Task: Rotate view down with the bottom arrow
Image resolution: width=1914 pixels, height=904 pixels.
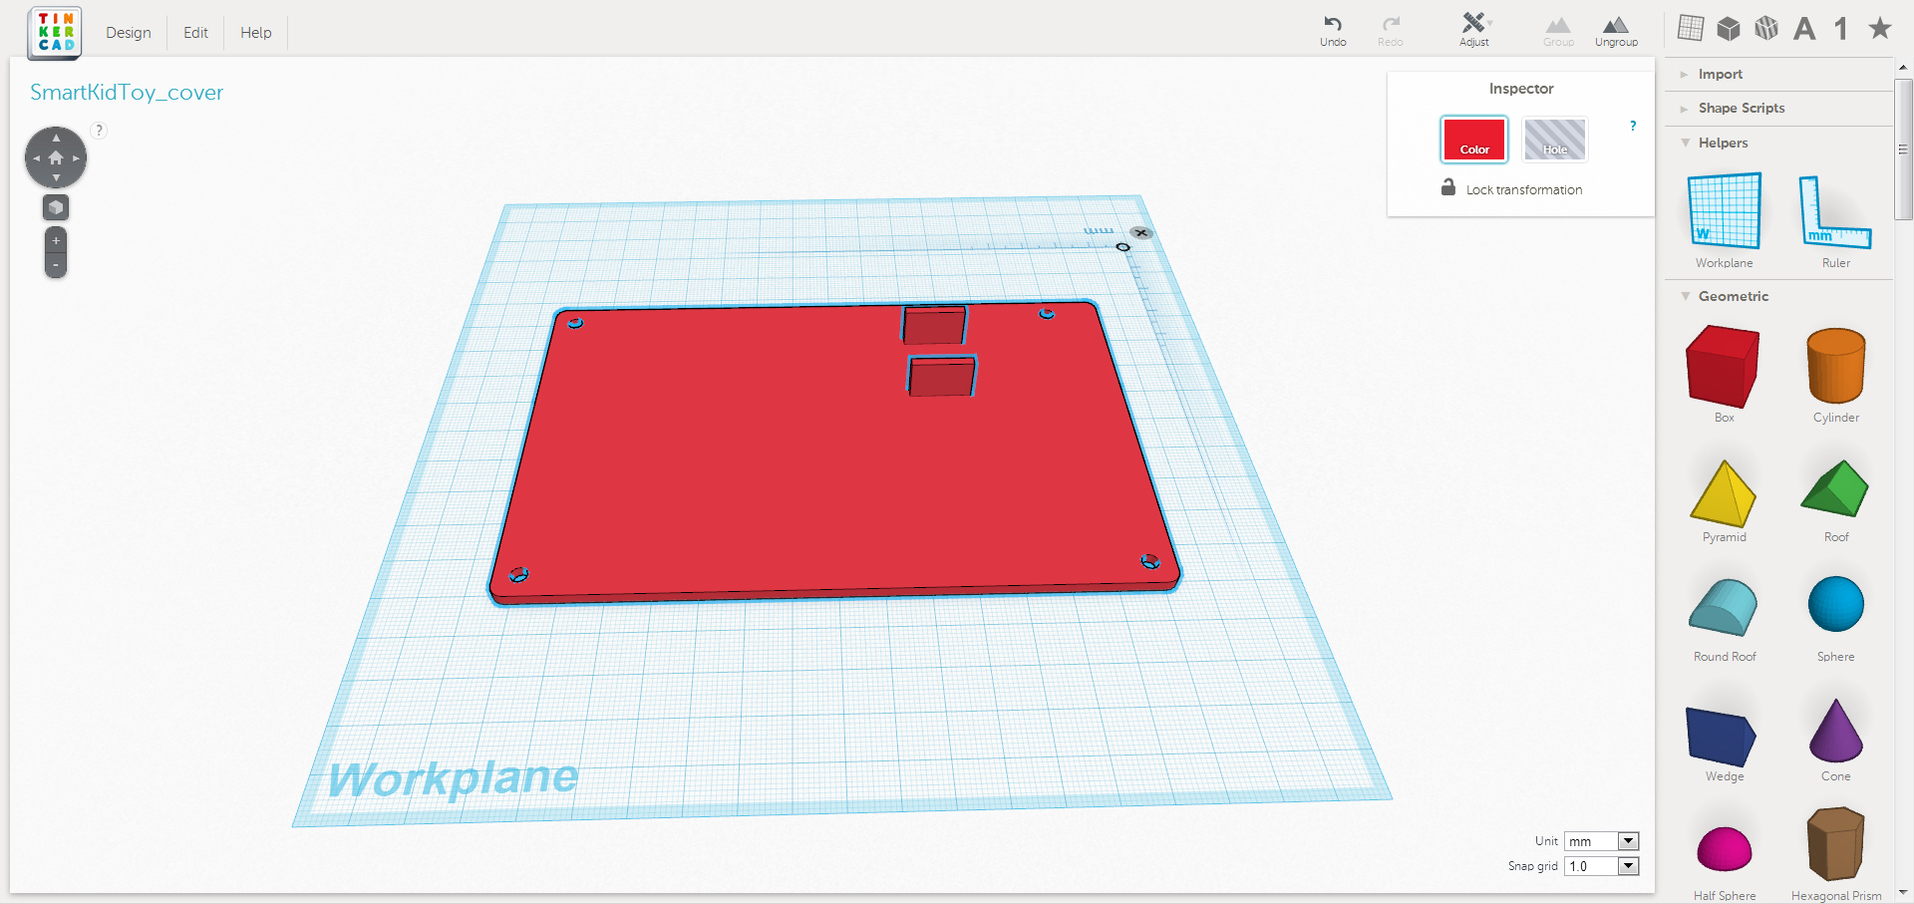Action: 56,177
